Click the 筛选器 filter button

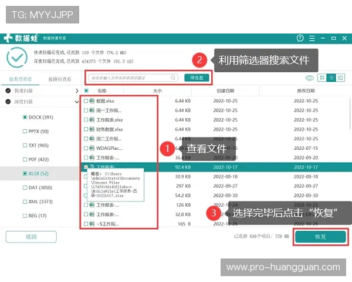click(197, 78)
